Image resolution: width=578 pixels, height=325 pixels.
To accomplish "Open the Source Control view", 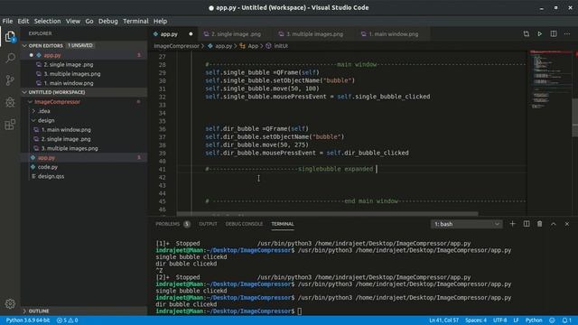I will pyautogui.click(x=10, y=80).
